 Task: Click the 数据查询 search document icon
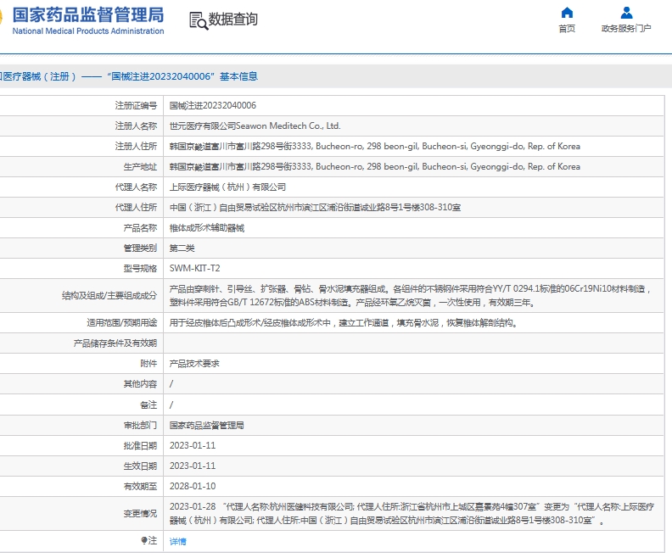[x=199, y=20]
